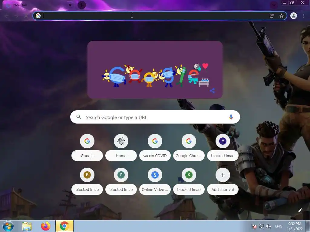Click the Google icon in the address bar
Image resolution: width=310 pixels, height=232 pixels.
pos(38,16)
